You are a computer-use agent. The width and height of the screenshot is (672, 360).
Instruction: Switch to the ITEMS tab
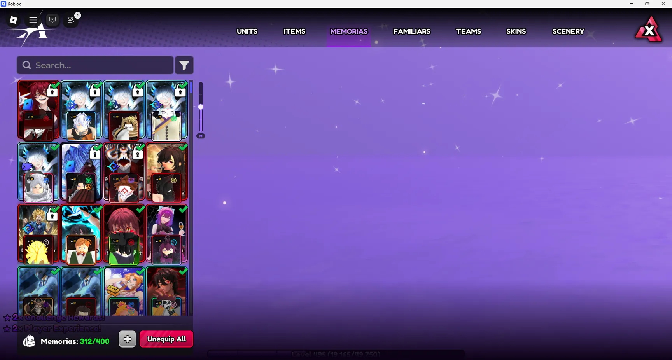click(x=294, y=31)
